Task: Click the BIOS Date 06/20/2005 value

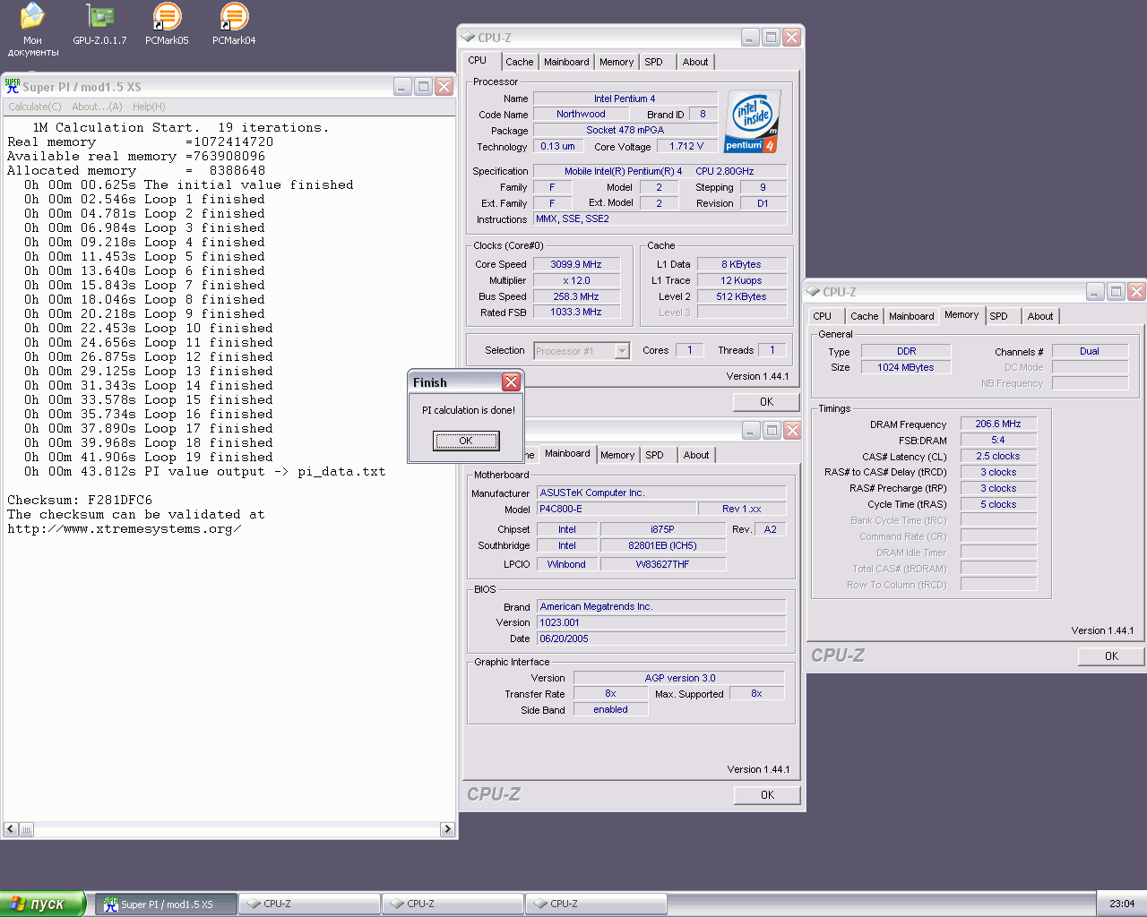Action: (x=661, y=638)
